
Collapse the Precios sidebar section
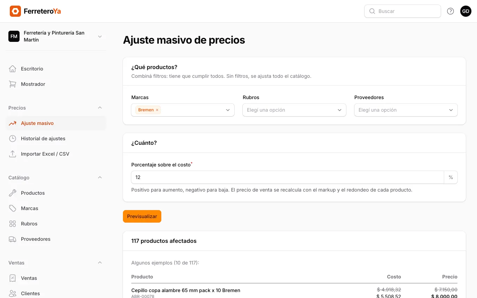[100, 108]
